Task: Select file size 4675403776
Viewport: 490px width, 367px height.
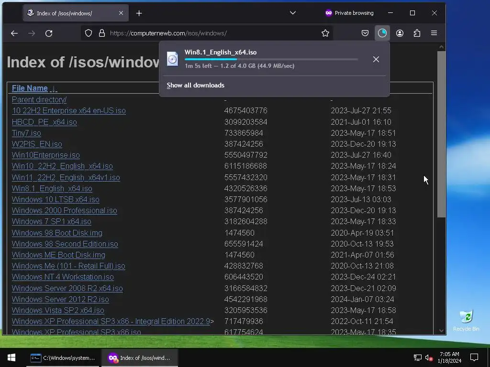Action: pyautogui.click(x=245, y=110)
